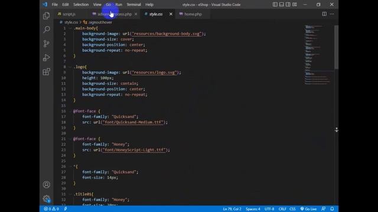This screenshot has width=378, height=212.
Task: Change indentation via Spaces: 4
Action: pos(253,209)
